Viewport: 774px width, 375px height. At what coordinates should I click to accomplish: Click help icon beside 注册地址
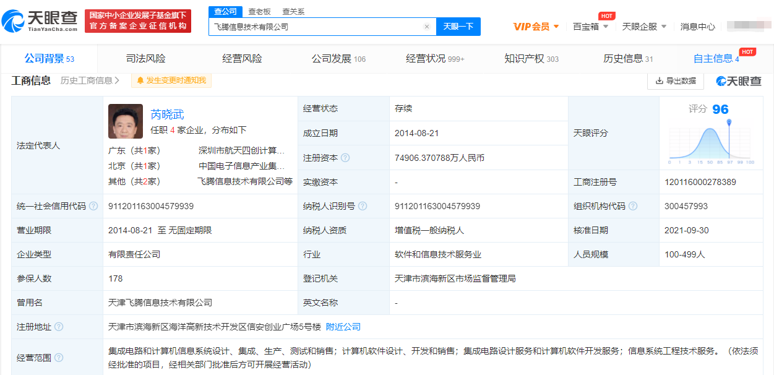tap(59, 327)
